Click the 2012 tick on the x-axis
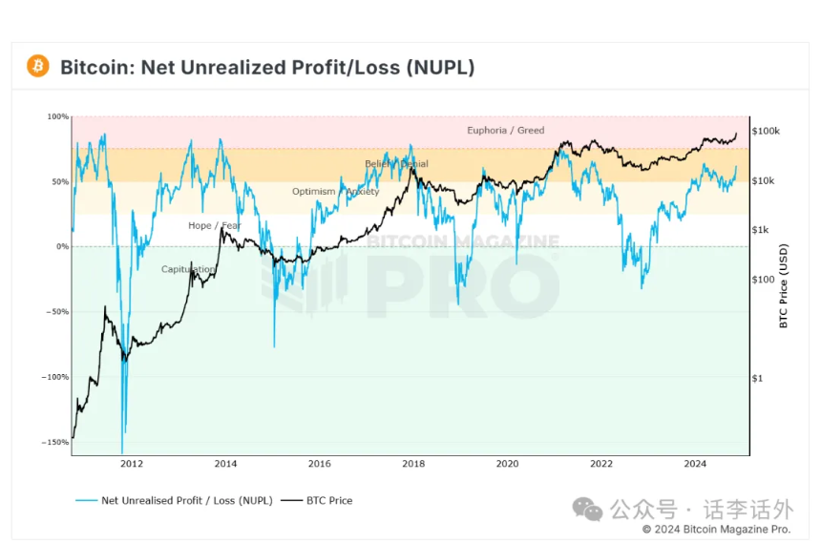This screenshot has width=821, height=543. 132,464
